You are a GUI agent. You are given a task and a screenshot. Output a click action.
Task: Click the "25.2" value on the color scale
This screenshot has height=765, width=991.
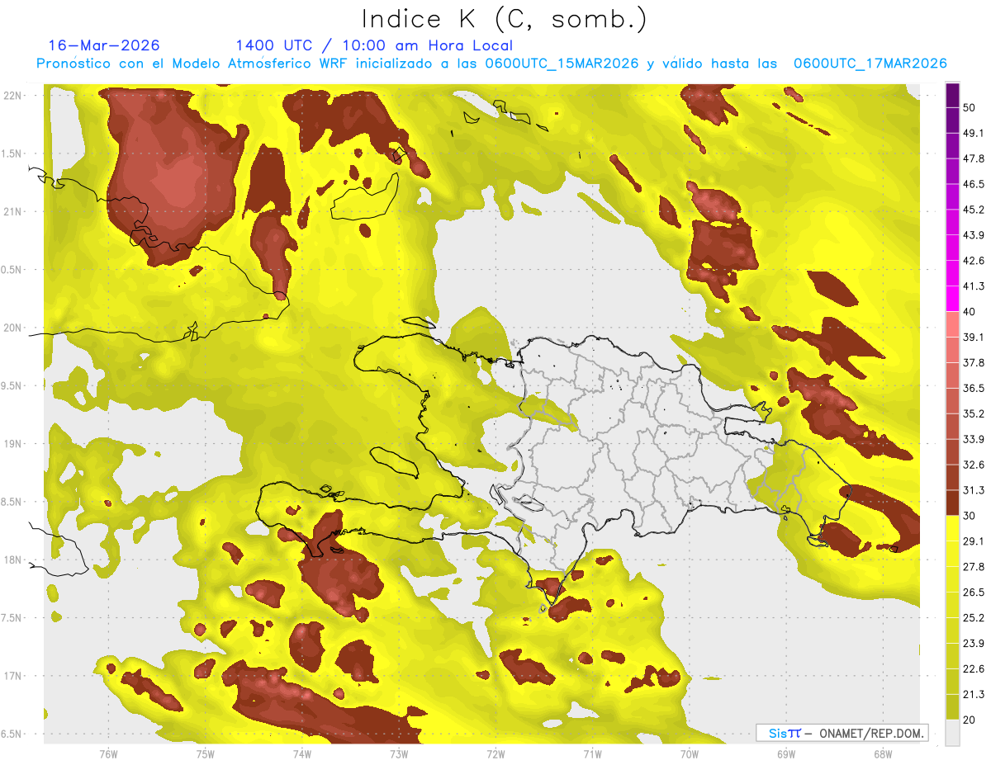[974, 618]
